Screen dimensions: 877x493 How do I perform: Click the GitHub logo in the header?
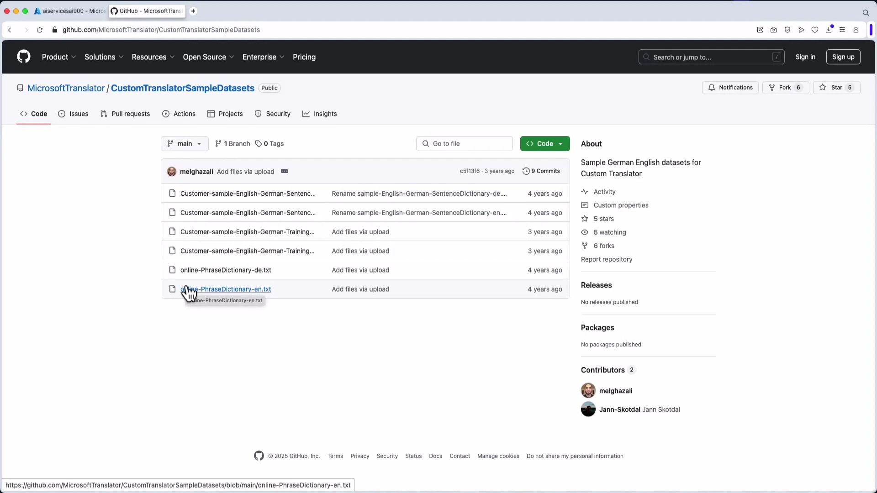(23, 57)
